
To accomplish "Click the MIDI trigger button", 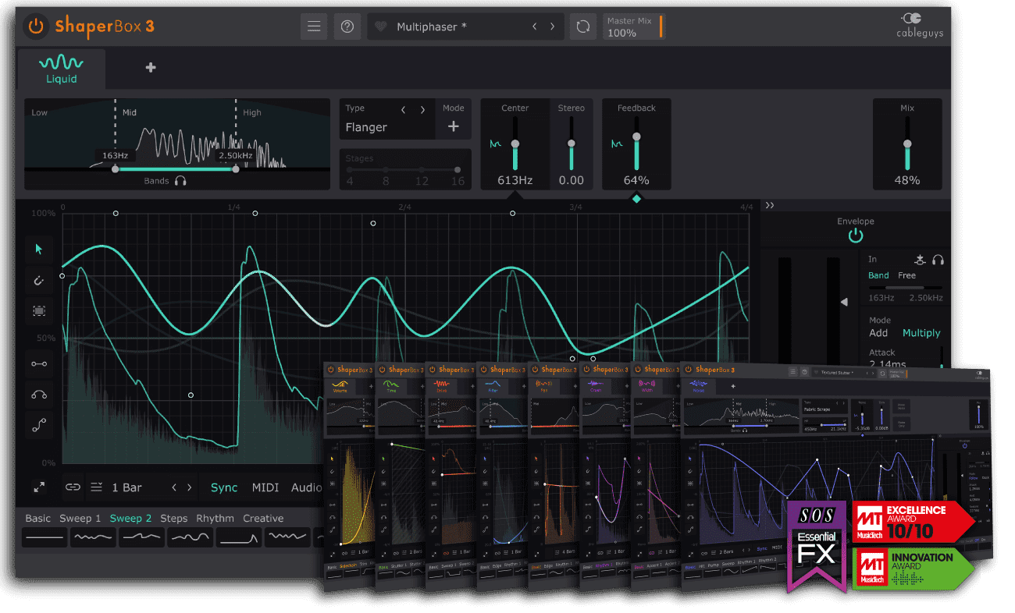I will 265,487.
